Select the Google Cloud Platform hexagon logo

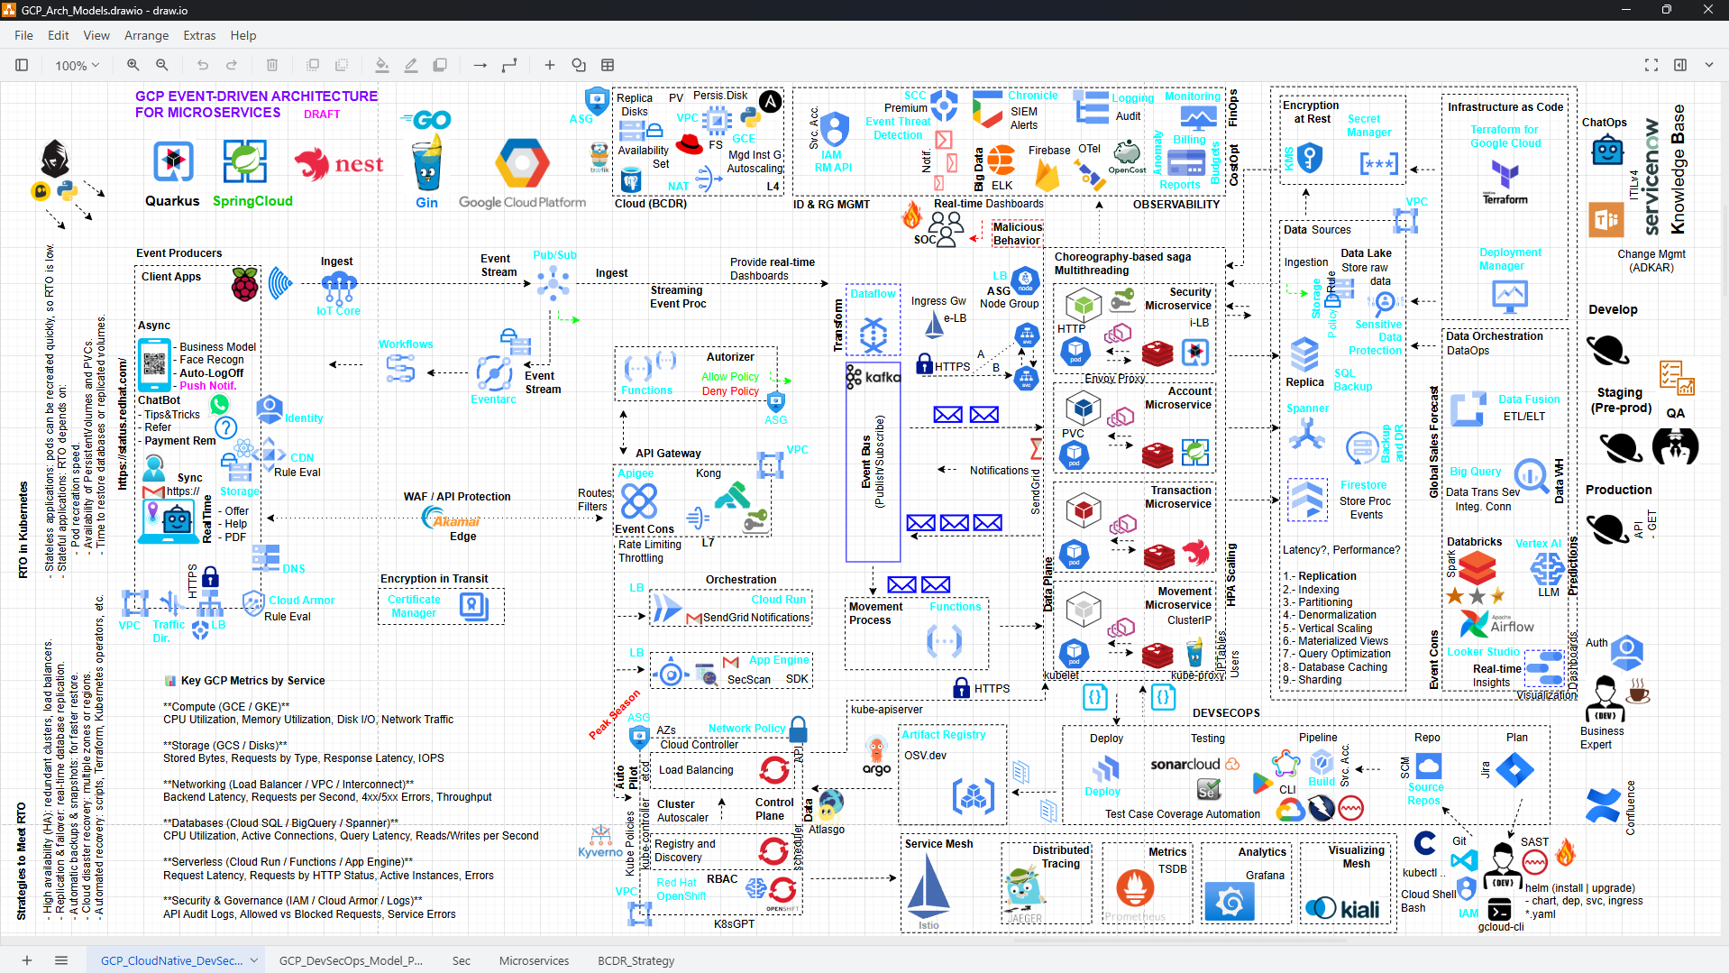pyautogui.click(x=523, y=164)
